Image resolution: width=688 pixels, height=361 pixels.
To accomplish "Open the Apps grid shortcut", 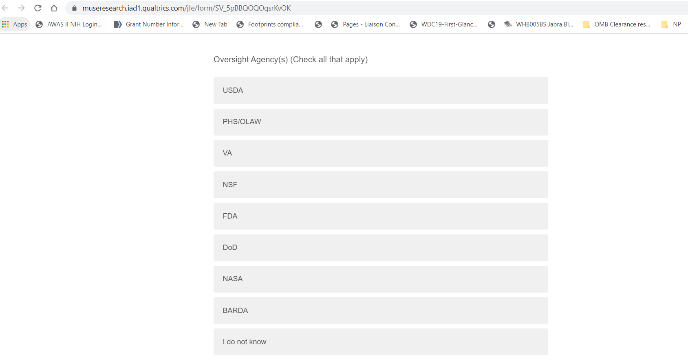I will tap(15, 24).
